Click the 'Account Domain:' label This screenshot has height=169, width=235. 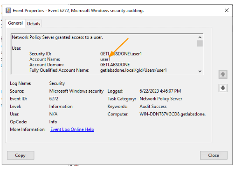[47, 65]
